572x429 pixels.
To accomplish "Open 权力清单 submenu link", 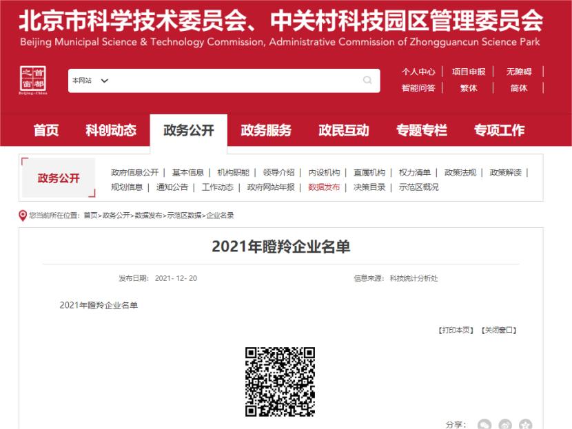I will pos(415,172).
